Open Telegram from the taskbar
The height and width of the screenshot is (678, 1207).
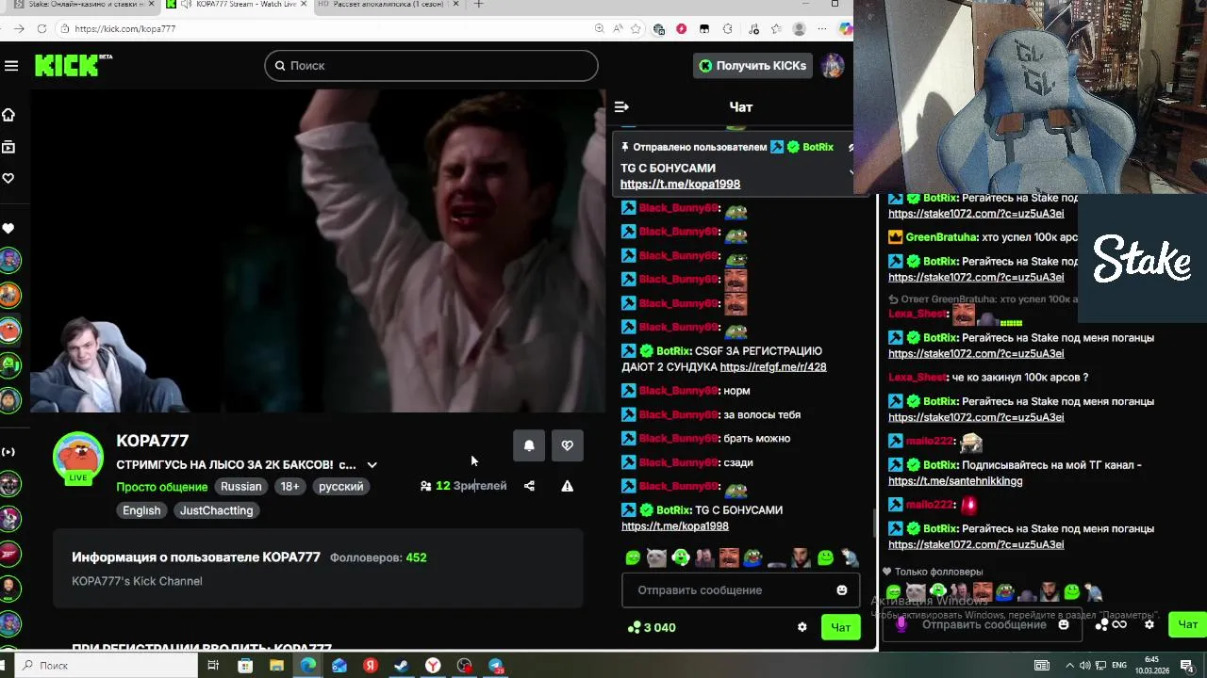(495, 666)
